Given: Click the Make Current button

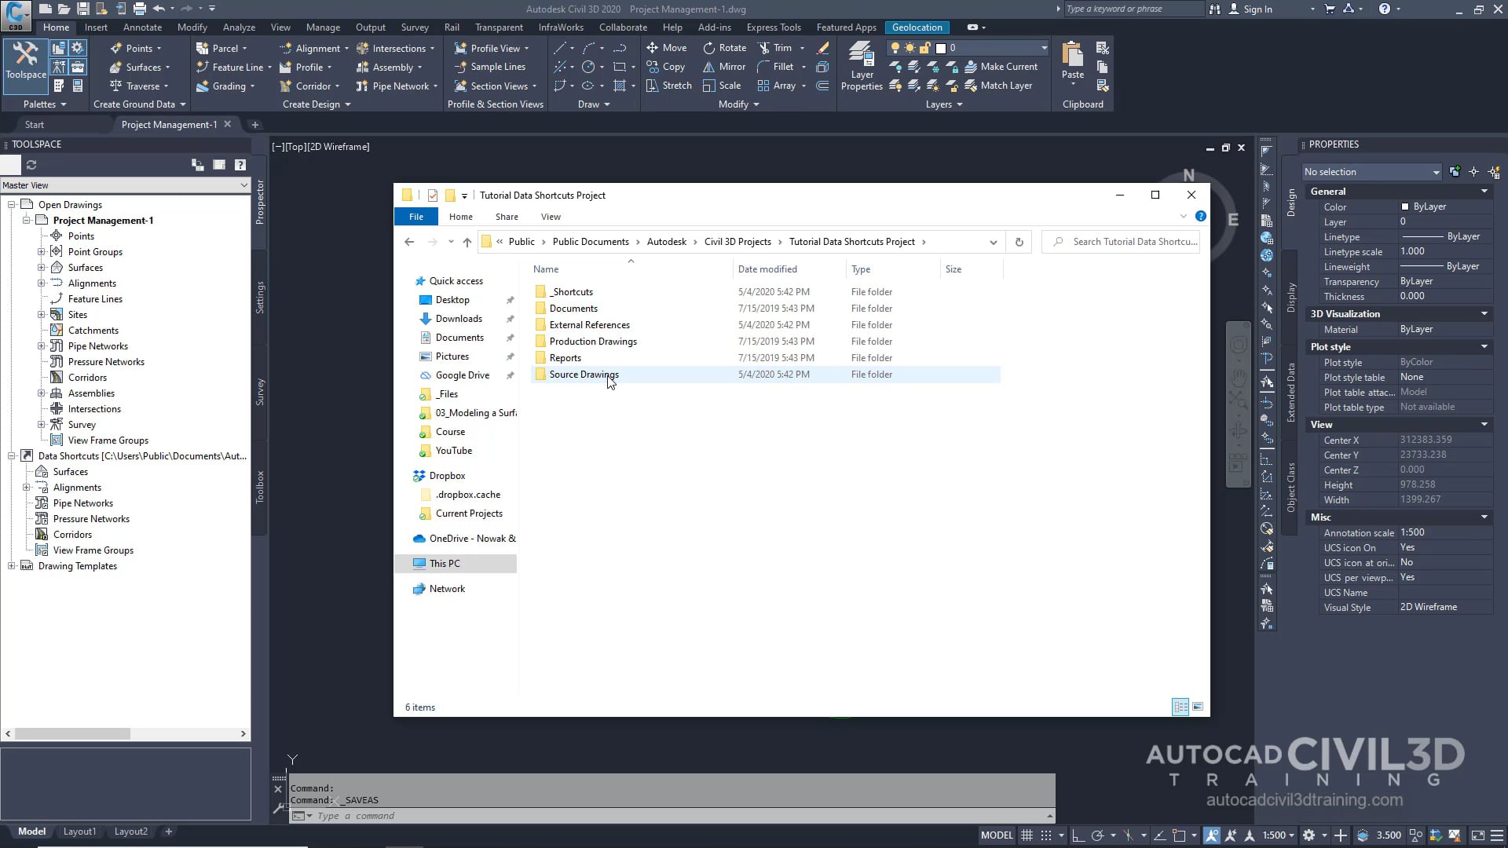Looking at the screenshot, I should (x=1003, y=66).
